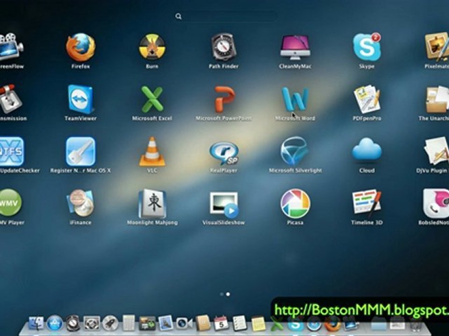Open Pixelmator in Launchpad
Viewport: 449px width, 336px height.
(x=437, y=47)
